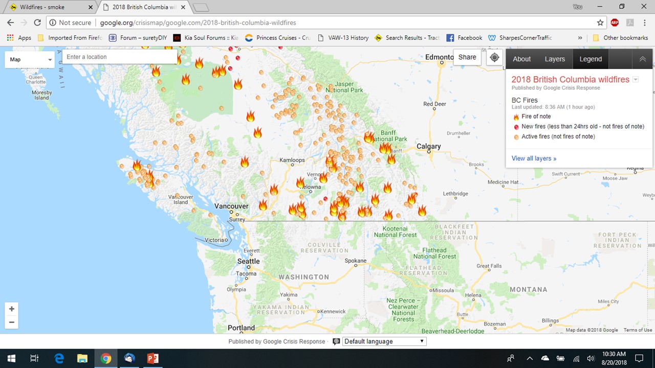Center map on my location button
The height and width of the screenshot is (368, 655).
tap(494, 57)
